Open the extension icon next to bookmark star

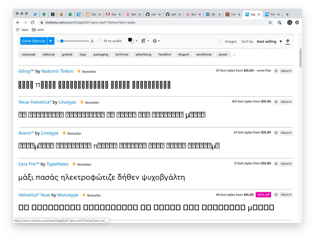(x=280, y=23)
